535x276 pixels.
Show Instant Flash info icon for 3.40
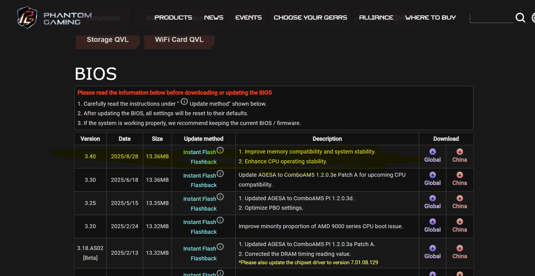tap(220, 150)
